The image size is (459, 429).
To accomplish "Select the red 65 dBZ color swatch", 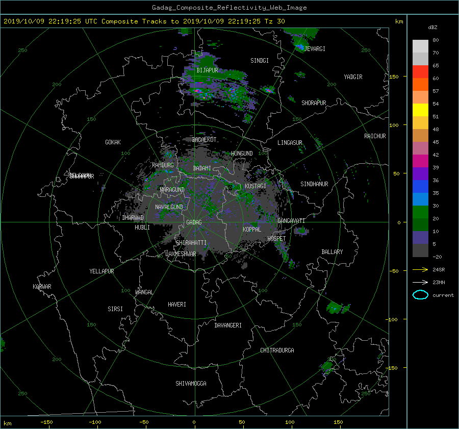I will (420, 71).
